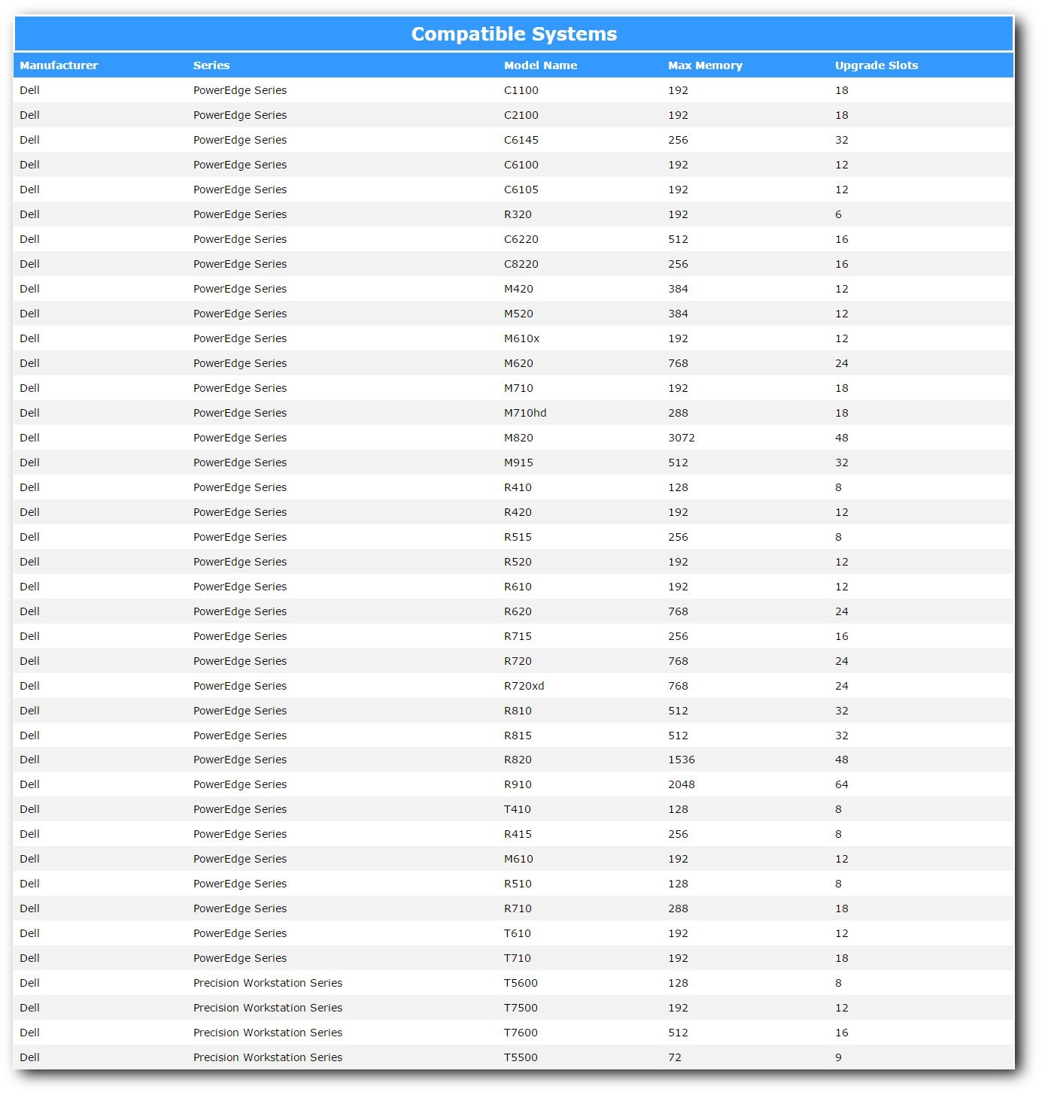Select model name C2100
This screenshot has width=1054, height=1101.
(x=521, y=115)
